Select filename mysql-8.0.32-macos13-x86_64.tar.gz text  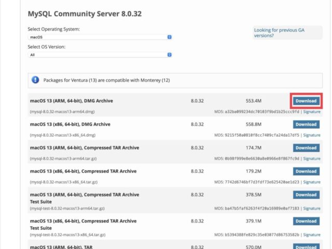pyautogui.click(x=64, y=182)
